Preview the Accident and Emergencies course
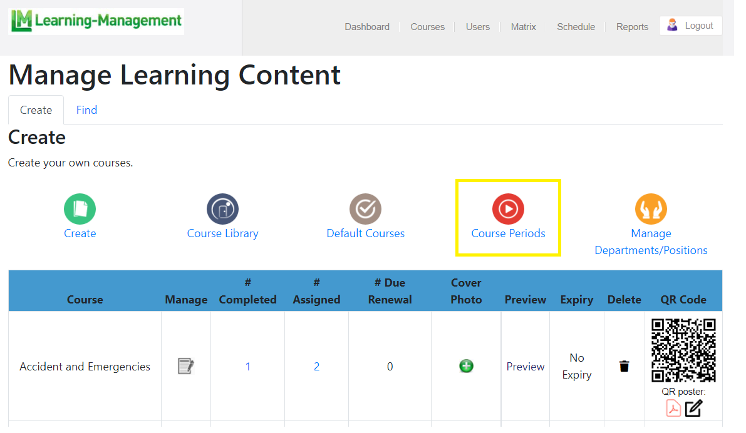Image resolution: width=746 pixels, height=433 pixels. pos(525,367)
